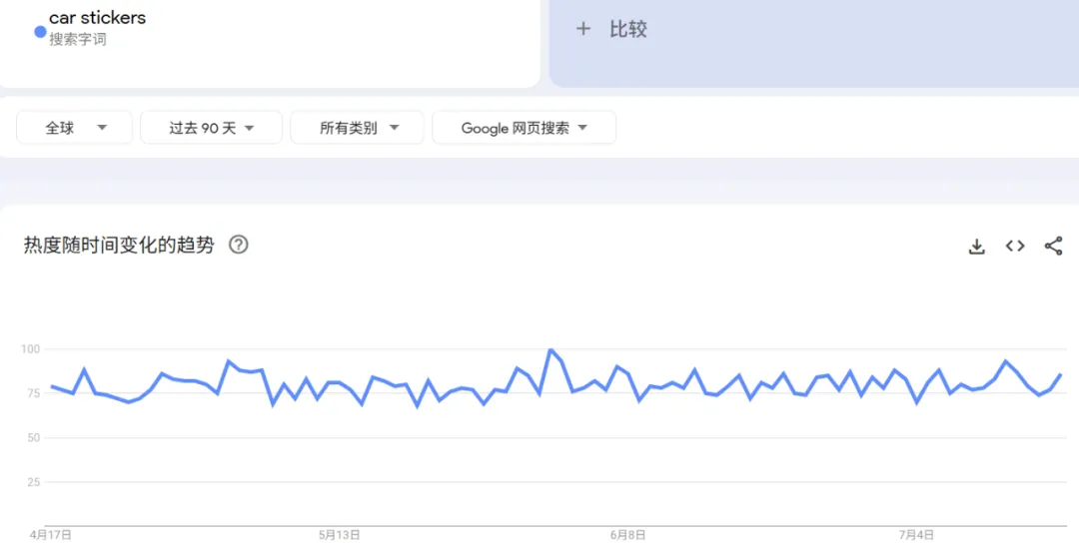Edit the car stickers search term
The height and width of the screenshot is (547, 1079).
coord(98,18)
